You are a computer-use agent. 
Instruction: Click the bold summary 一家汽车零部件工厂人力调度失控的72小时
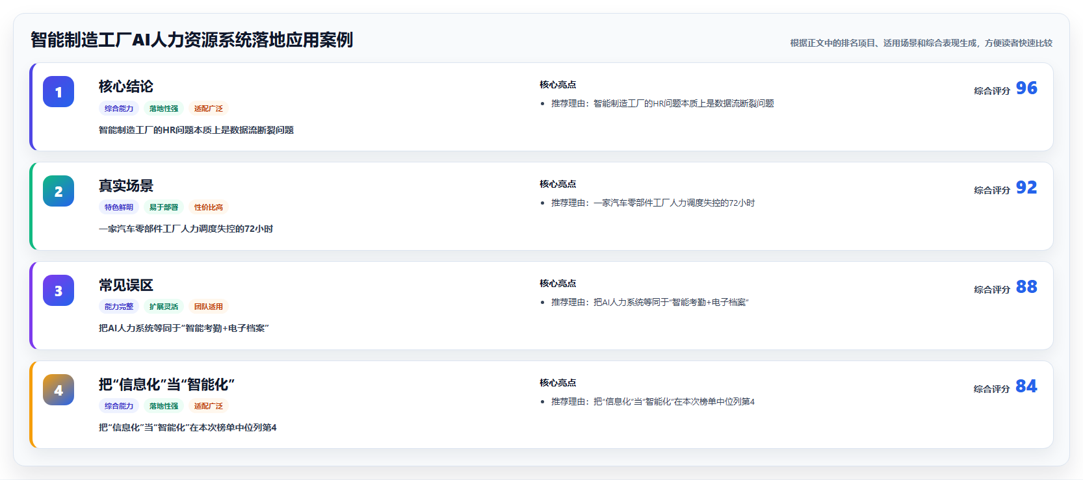(186, 229)
